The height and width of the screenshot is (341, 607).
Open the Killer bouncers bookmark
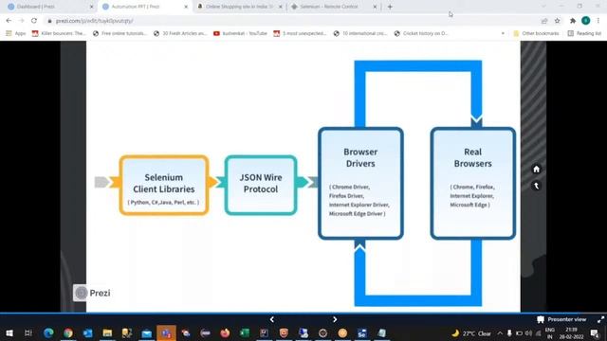click(59, 34)
